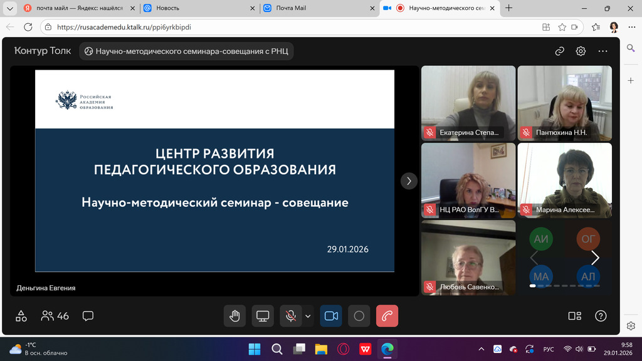642x361 pixels.
Task: Leave the call with red hang-up button
Action: 387,316
